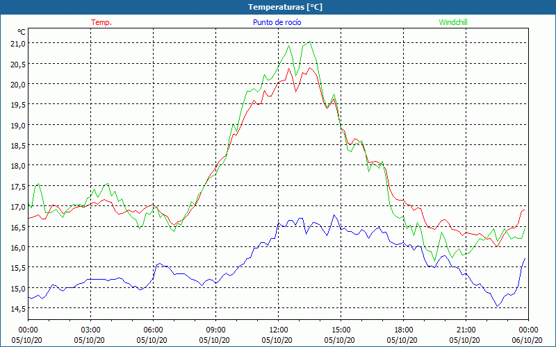556x347 pixels.
Task: Click the 19,0 y-axis value
Action: click(19, 125)
